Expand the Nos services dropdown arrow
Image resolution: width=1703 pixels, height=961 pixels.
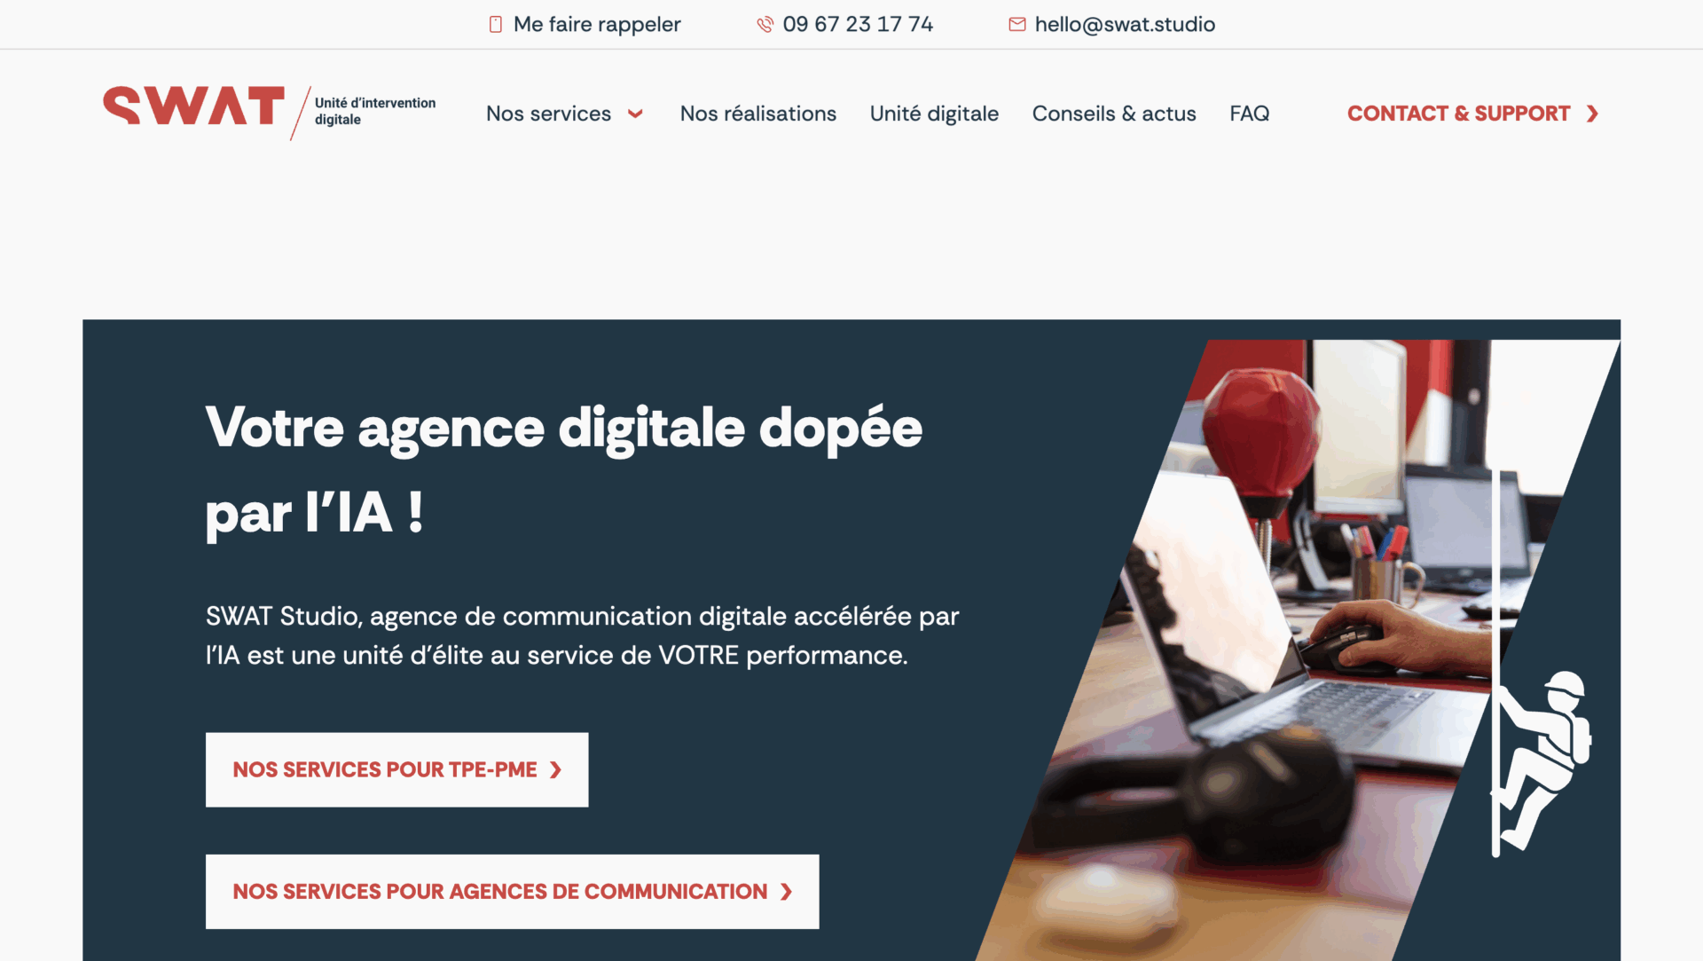tap(635, 114)
